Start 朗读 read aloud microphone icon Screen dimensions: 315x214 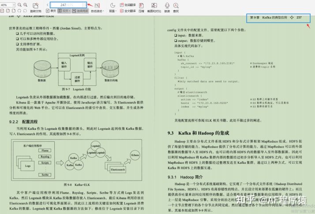pos(167,6)
